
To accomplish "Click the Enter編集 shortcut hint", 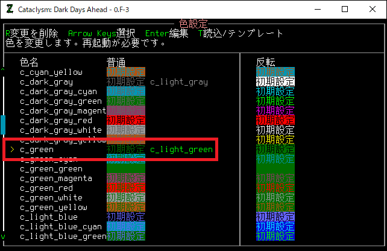I will click(165, 34).
